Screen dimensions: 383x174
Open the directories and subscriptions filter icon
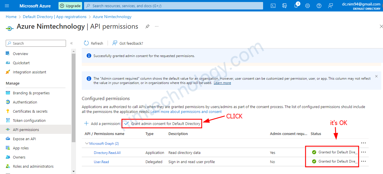pyautogui.click(x=285, y=6)
